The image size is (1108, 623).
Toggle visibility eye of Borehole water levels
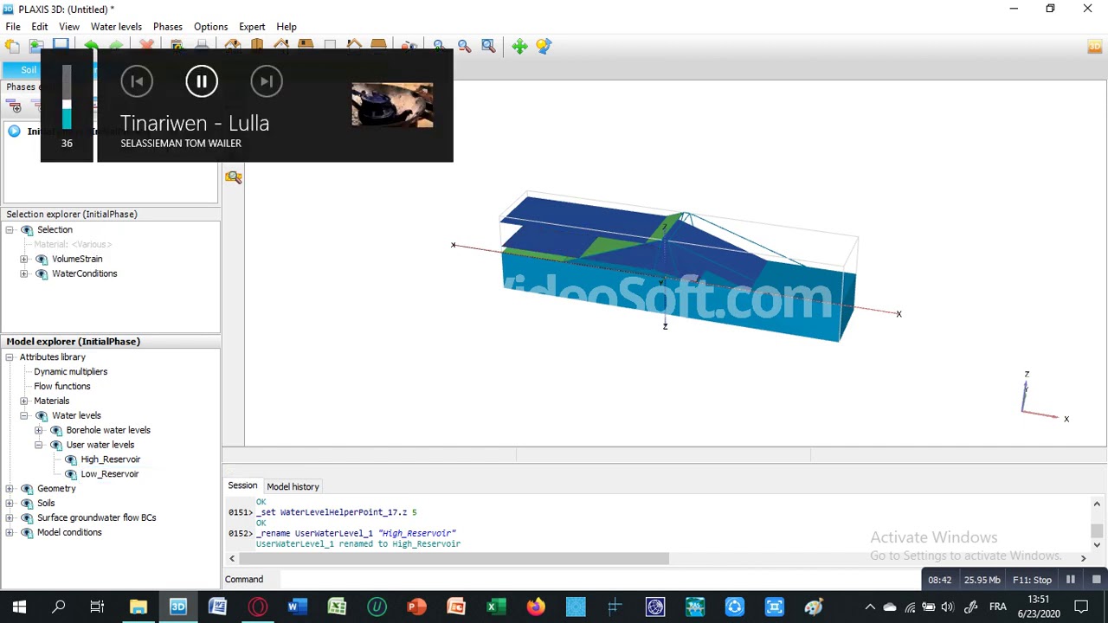(55, 431)
